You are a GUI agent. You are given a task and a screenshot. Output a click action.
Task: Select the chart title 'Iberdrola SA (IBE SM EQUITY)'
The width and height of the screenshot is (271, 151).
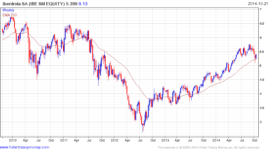[x=34, y=4]
